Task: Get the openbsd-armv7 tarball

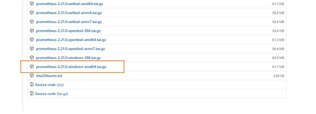Action: [70, 49]
